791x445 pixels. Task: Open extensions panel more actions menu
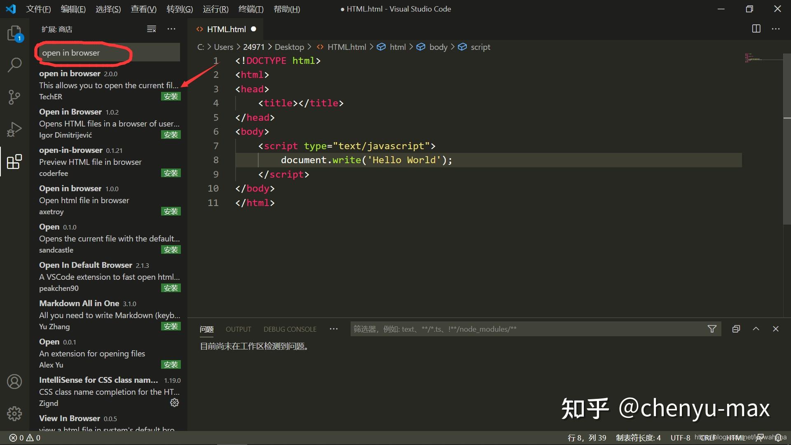[171, 29]
